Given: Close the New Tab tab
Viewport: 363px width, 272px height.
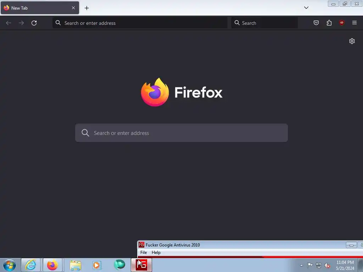Looking at the screenshot, I should [73, 8].
